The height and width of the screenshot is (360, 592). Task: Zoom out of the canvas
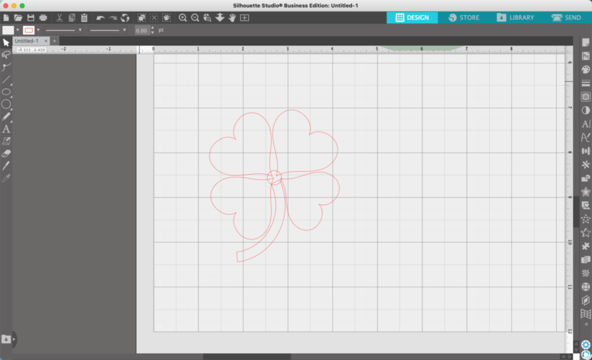(195, 18)
